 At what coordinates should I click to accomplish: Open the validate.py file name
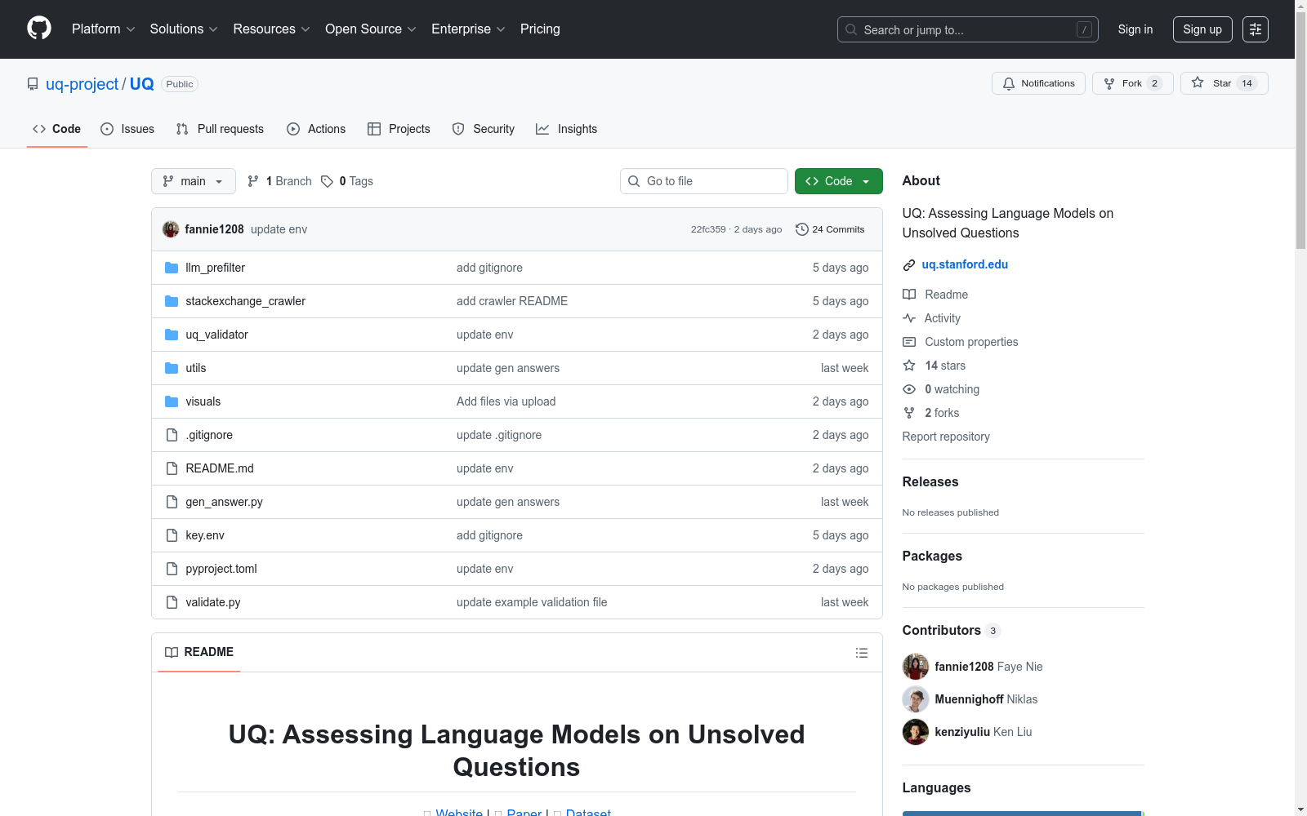[x=213, y=602]
